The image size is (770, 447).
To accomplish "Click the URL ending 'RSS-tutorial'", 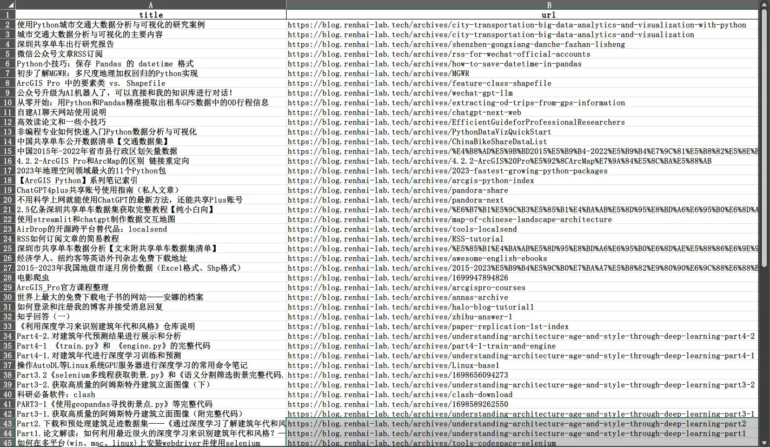I will point(396,239).
